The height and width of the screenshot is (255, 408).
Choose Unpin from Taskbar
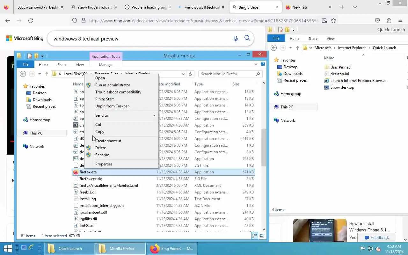121,106
